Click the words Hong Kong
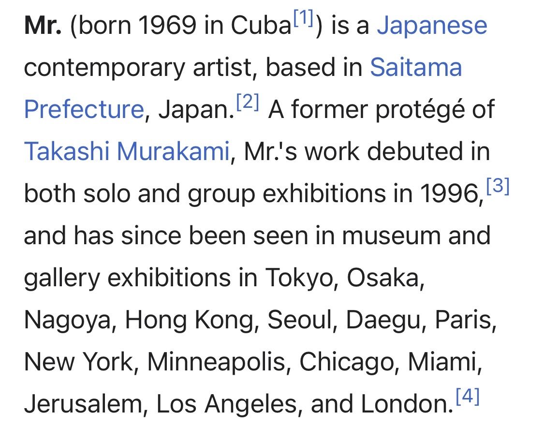This screenshot has width=544, height=427. pos(190,320)
